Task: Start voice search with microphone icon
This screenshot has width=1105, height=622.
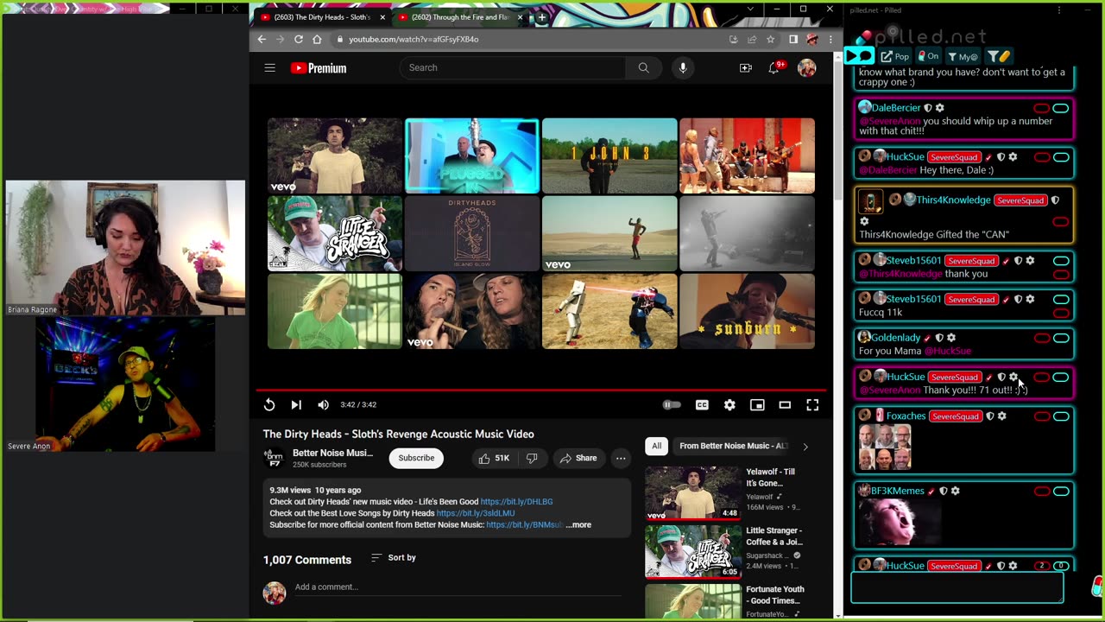Action: pyautogui.click(x=682, y=67)
